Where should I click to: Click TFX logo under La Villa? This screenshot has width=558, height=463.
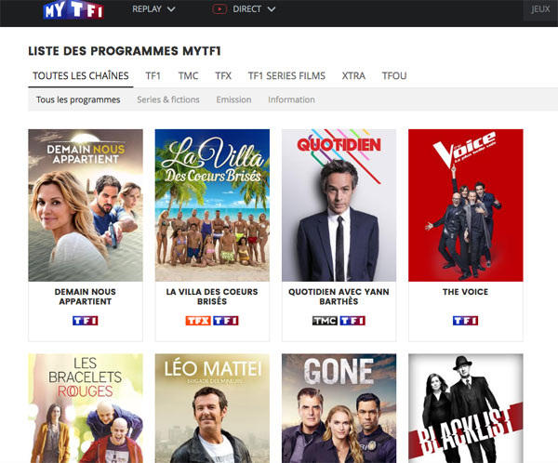pos(198,321)
